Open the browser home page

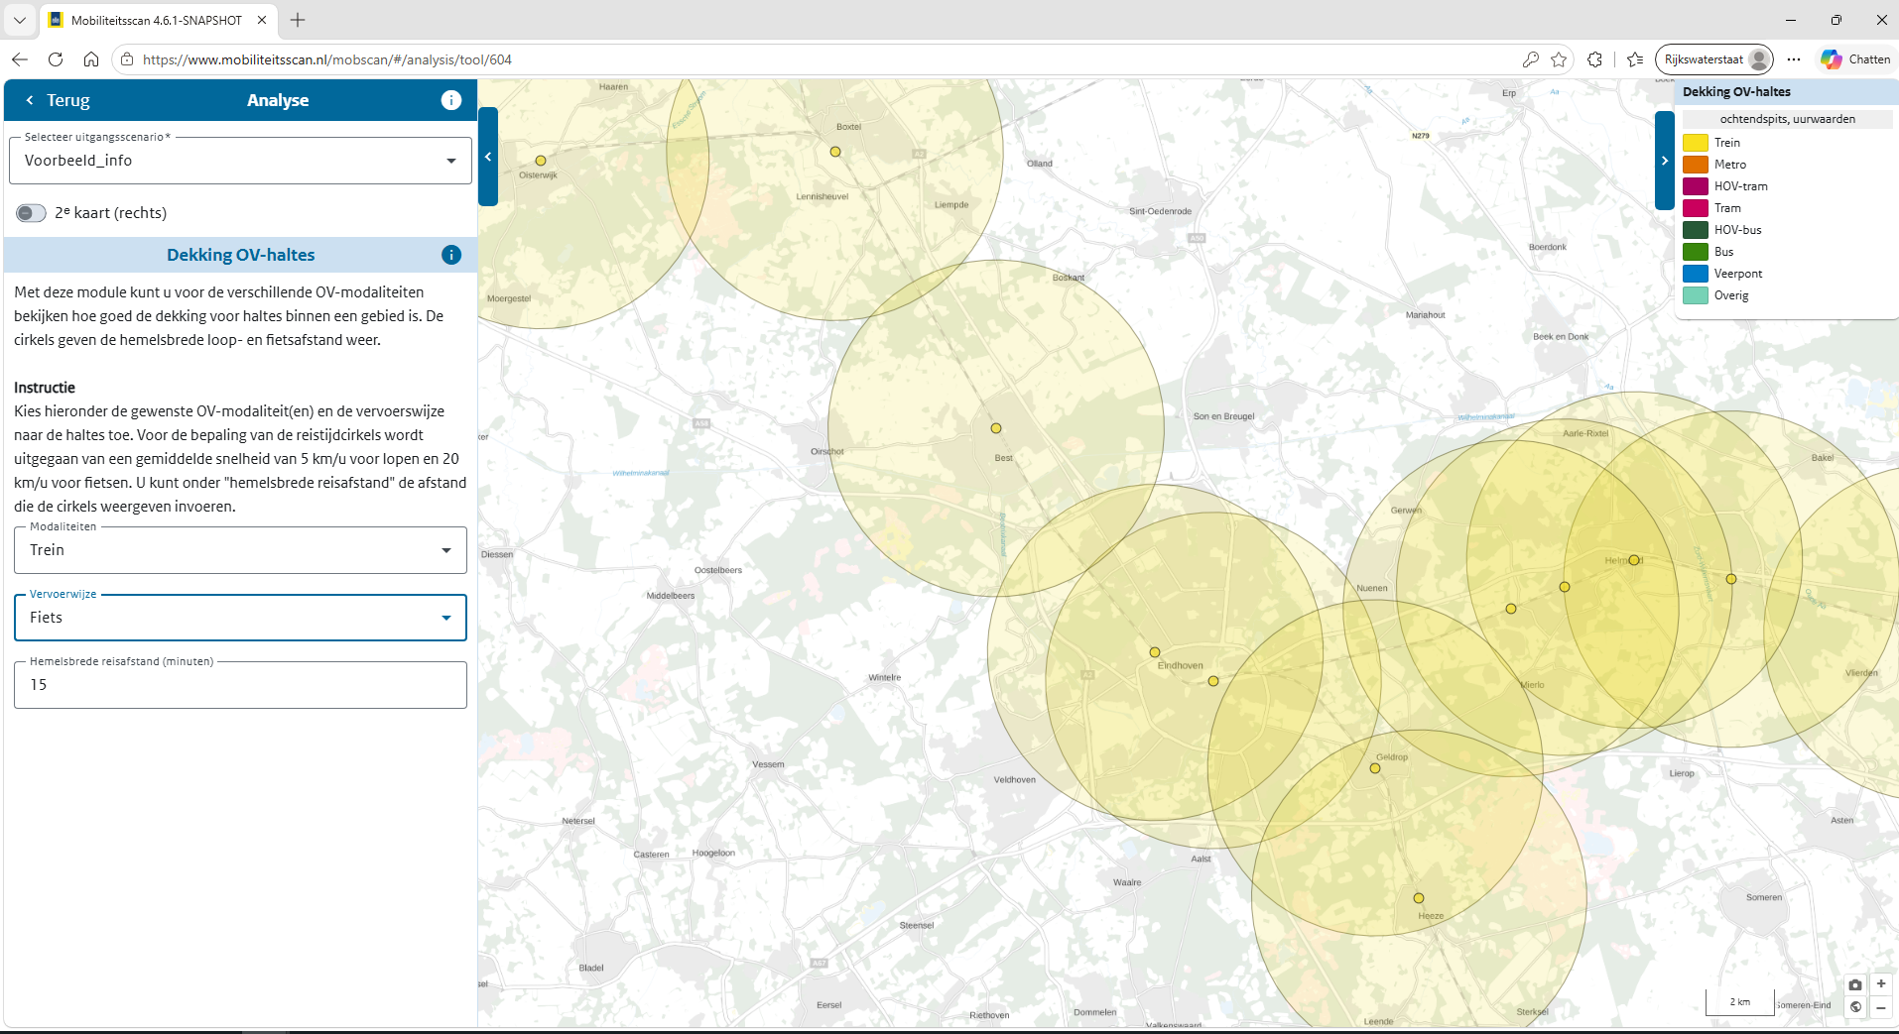tap(91, 59)
